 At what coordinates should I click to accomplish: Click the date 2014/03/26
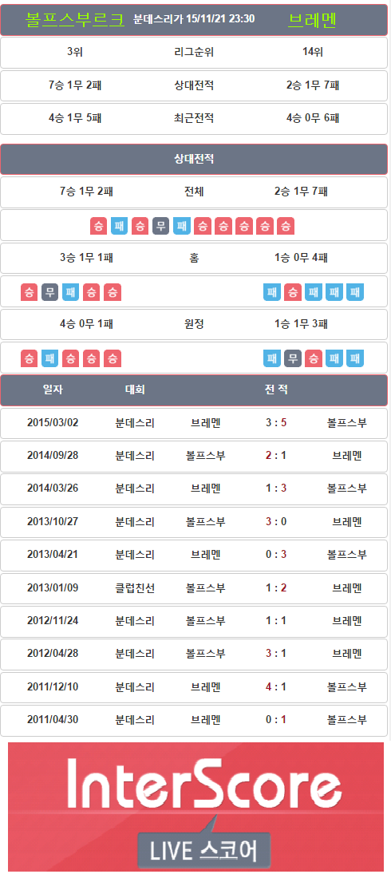tap(53, 488)
